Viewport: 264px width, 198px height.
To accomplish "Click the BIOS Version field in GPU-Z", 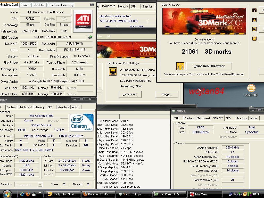I will click(53, 37).
